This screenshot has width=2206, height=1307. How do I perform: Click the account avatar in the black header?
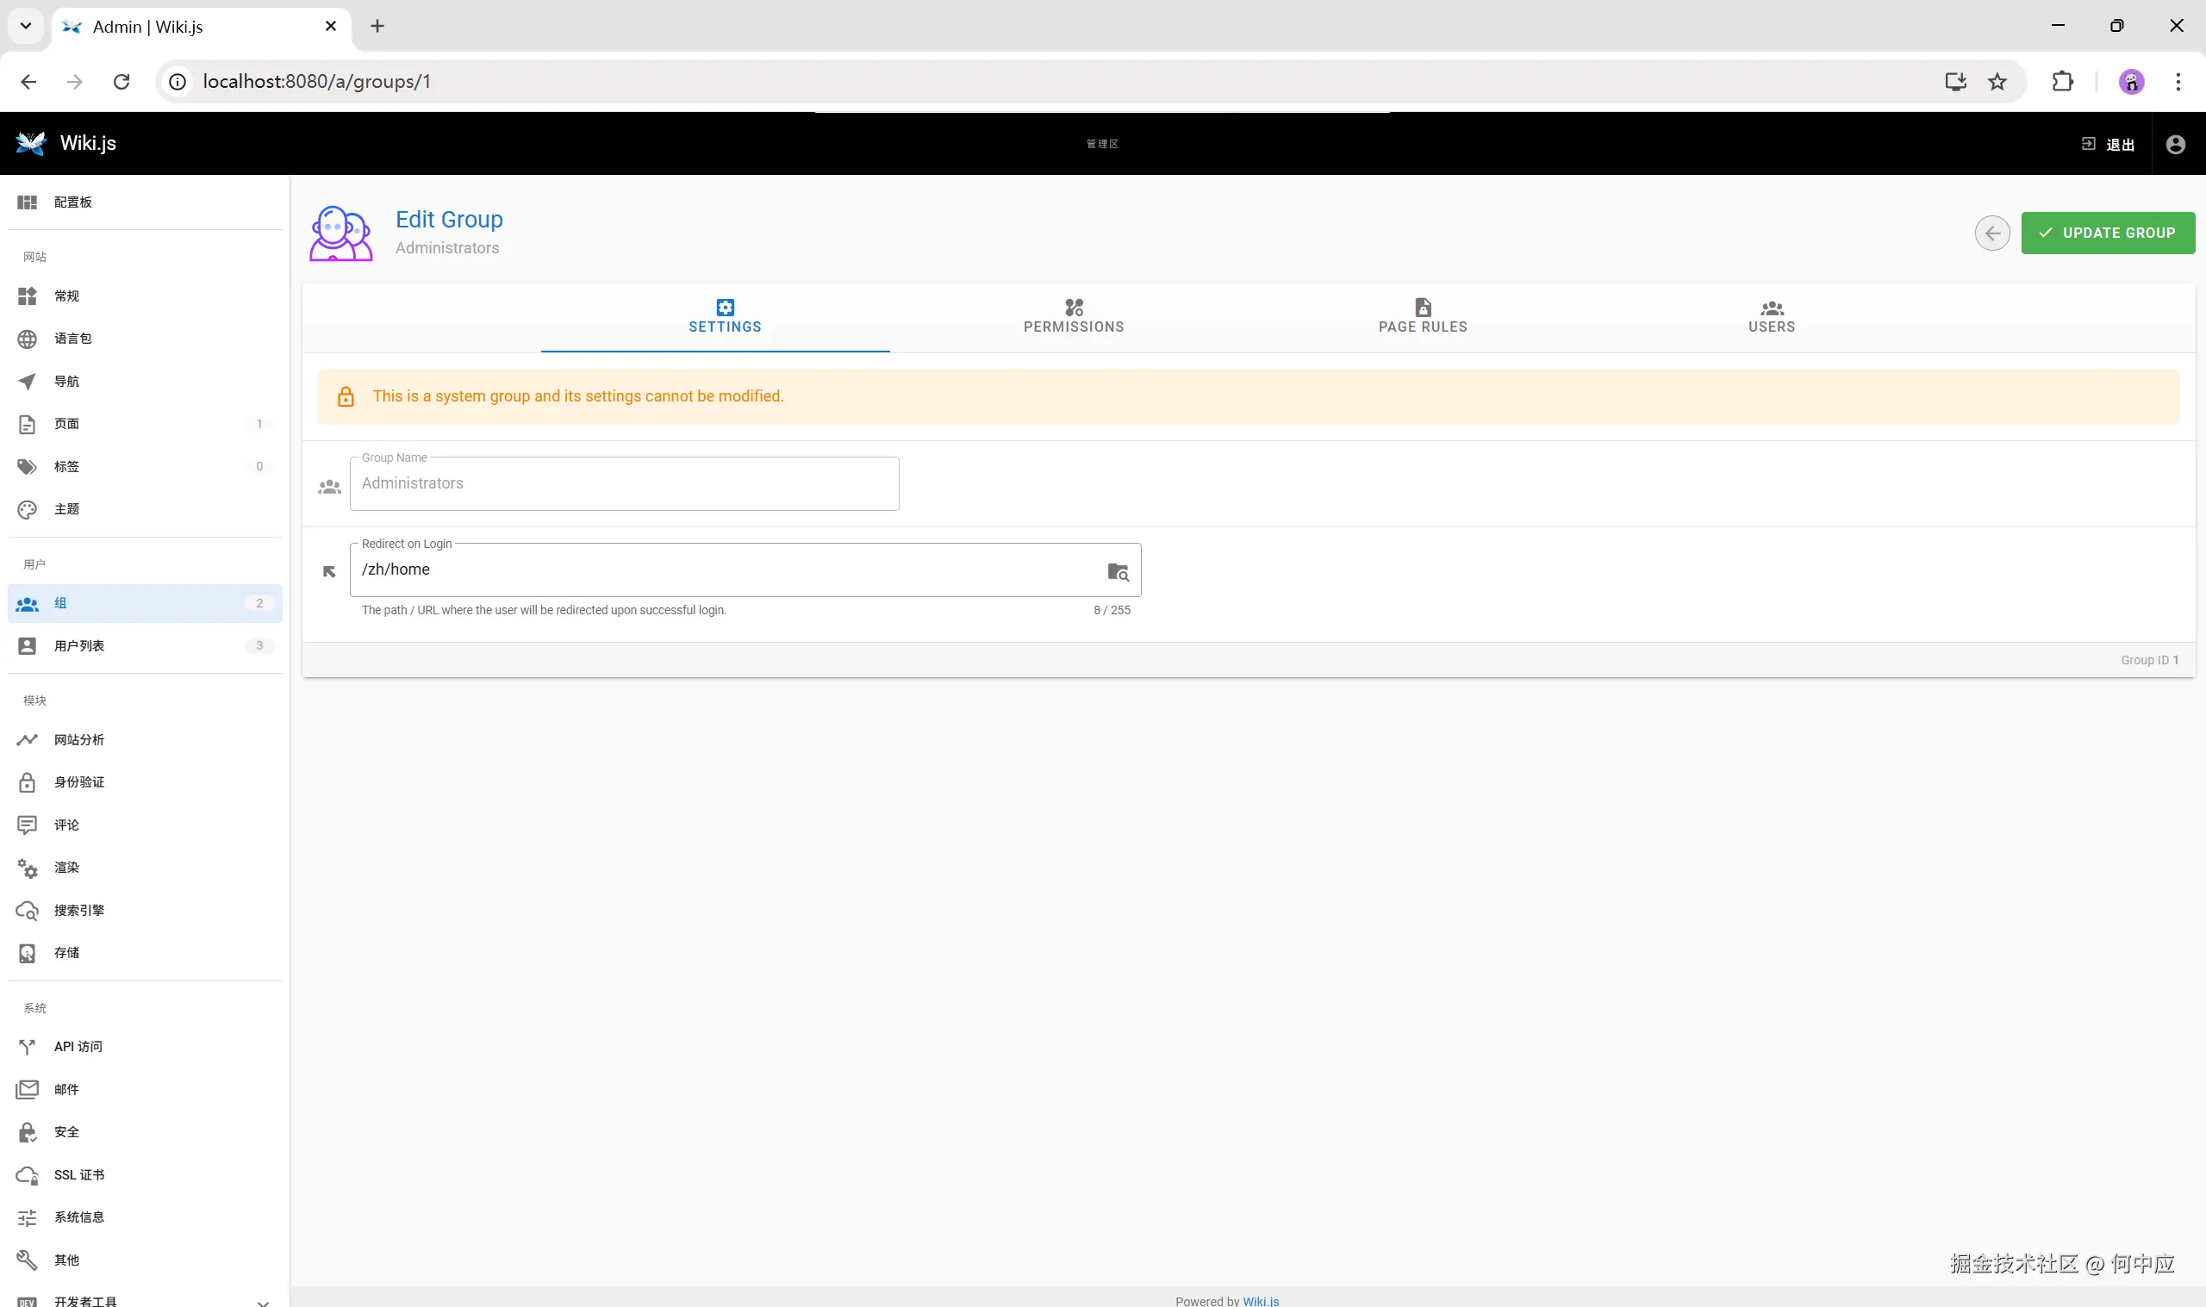[x=2174, y=145]
